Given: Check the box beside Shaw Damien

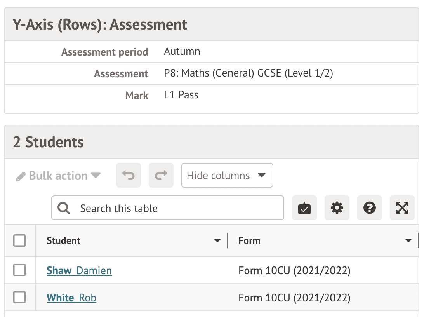Looking at the screenshot, I should (19, 270).
